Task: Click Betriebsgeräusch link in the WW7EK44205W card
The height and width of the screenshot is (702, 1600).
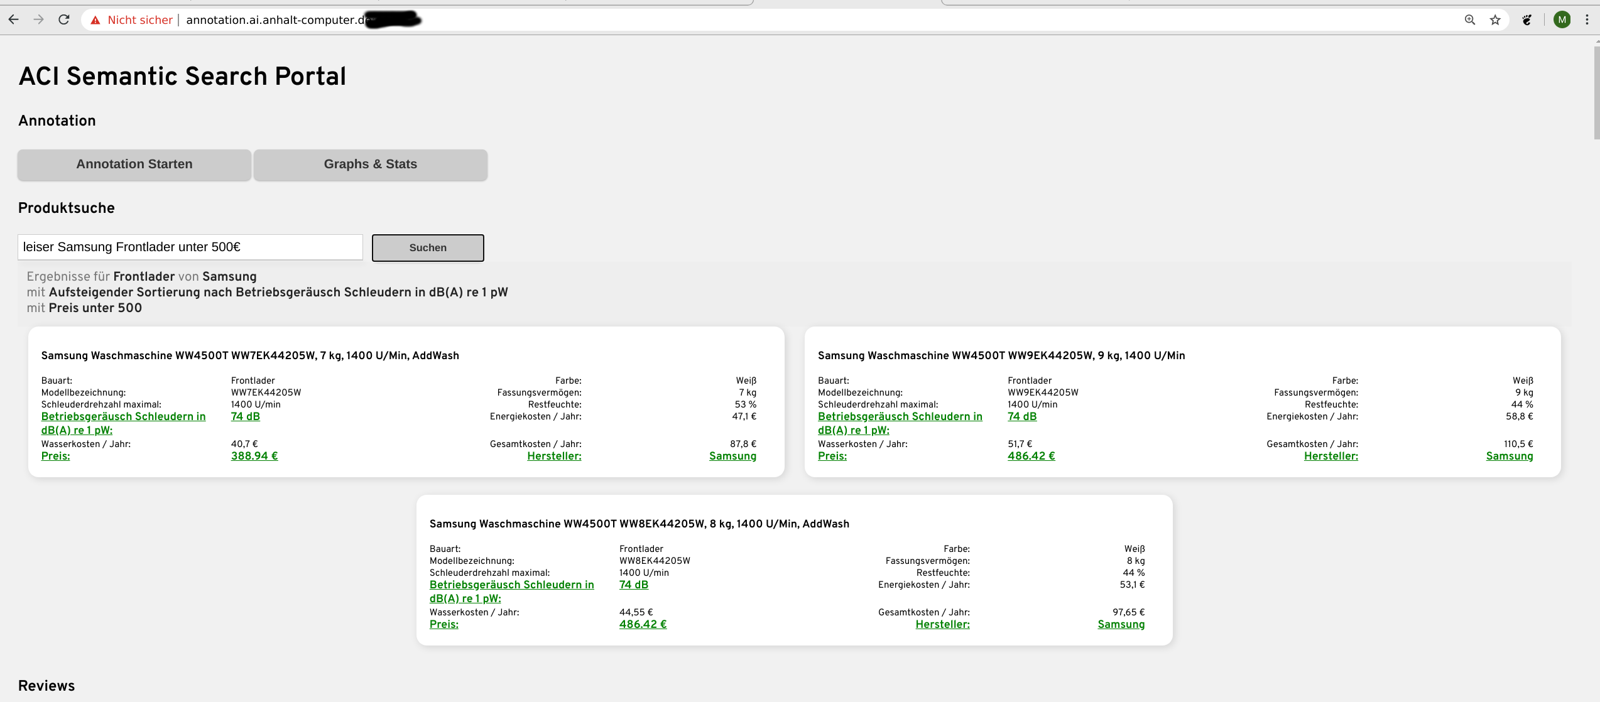Action: point(123,423)
